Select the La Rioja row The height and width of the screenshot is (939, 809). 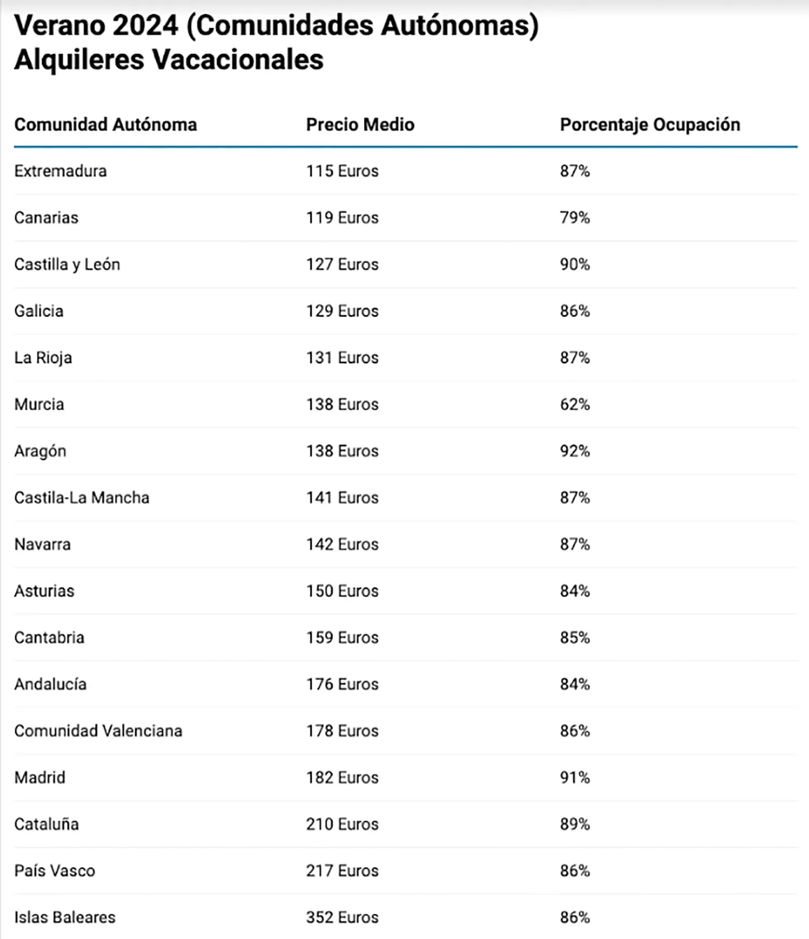click(43, 358)
